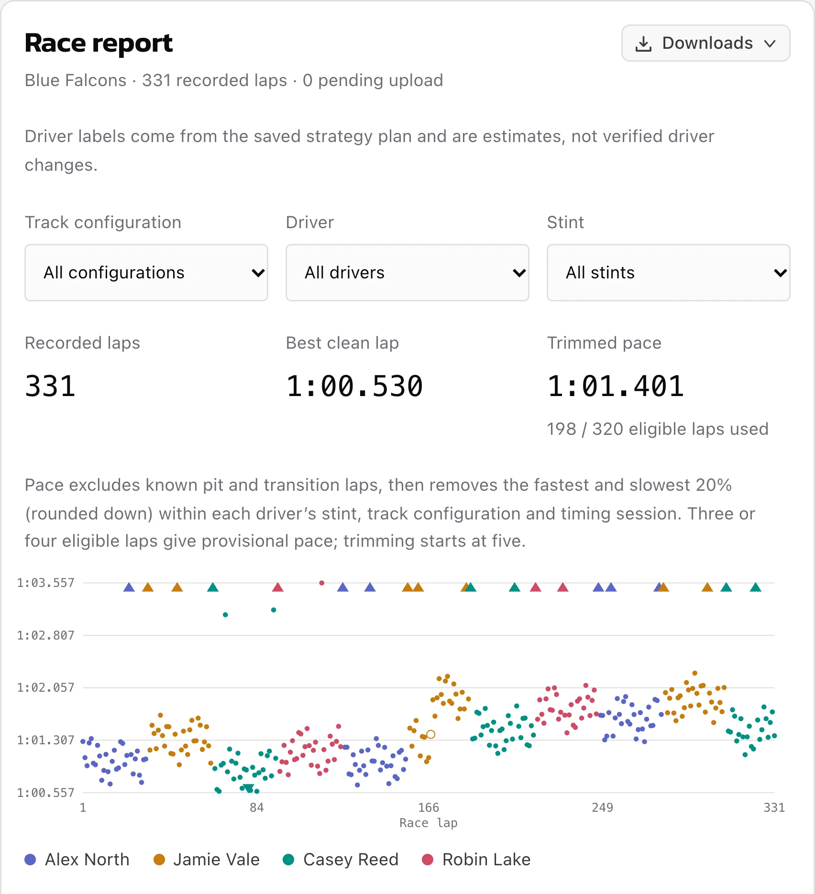Click the 166 lap axis label
815x894 pixels.
[429, 807]
